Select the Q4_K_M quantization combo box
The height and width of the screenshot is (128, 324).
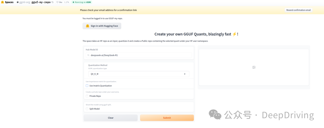tap(136, 74)
